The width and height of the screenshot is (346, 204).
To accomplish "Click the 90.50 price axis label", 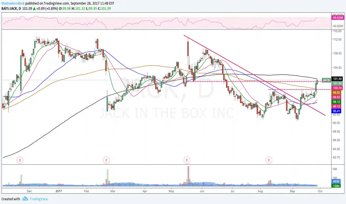I will (336, 123).
